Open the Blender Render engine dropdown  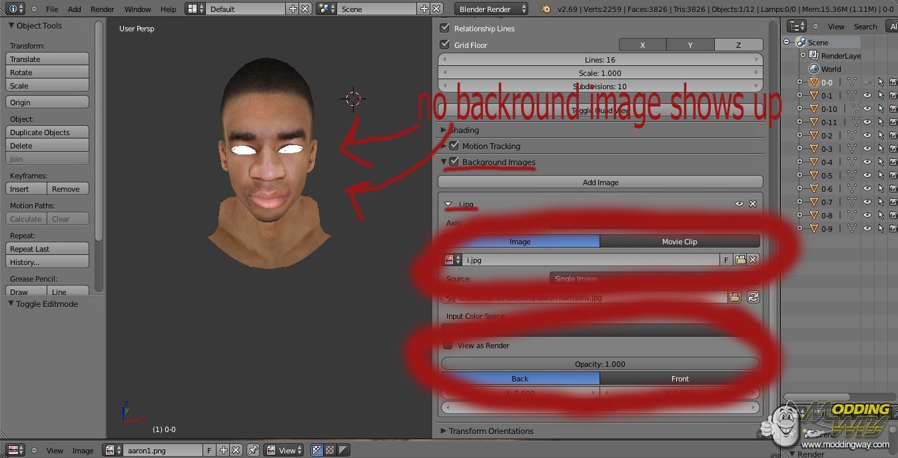click(x=492, y=9)
